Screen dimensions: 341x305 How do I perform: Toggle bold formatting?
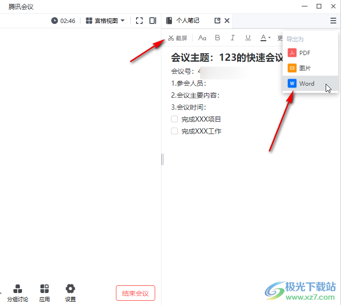217,38
